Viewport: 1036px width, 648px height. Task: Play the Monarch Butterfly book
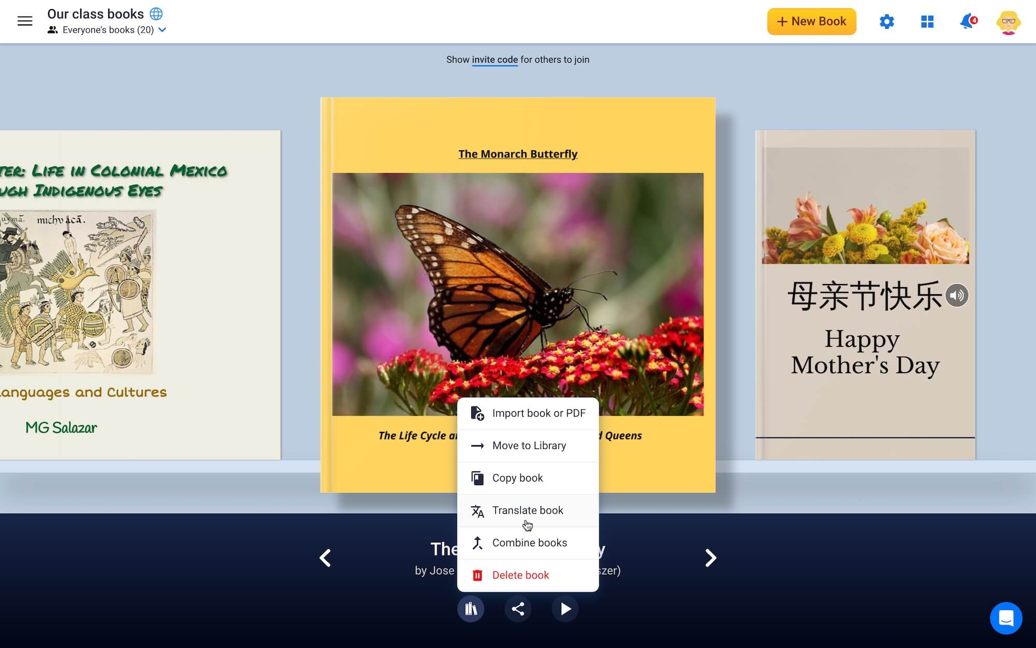coord(565,609)
